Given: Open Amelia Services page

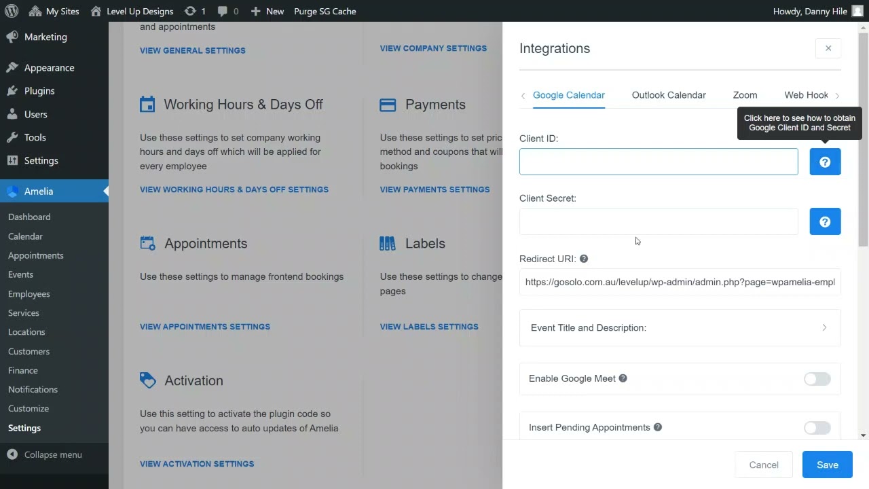Looking at the screenshot, I should [x=24, y=313].
